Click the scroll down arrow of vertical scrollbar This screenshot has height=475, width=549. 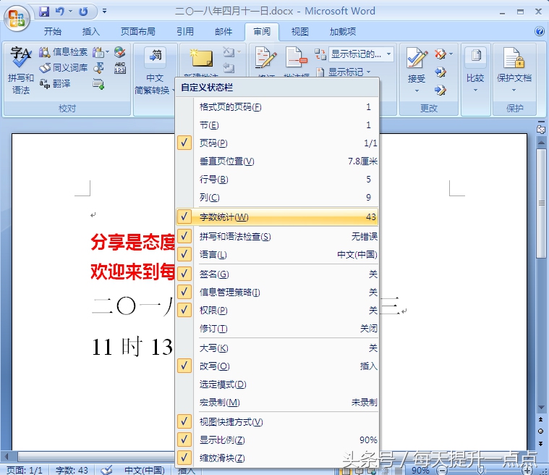click(541, 408)
